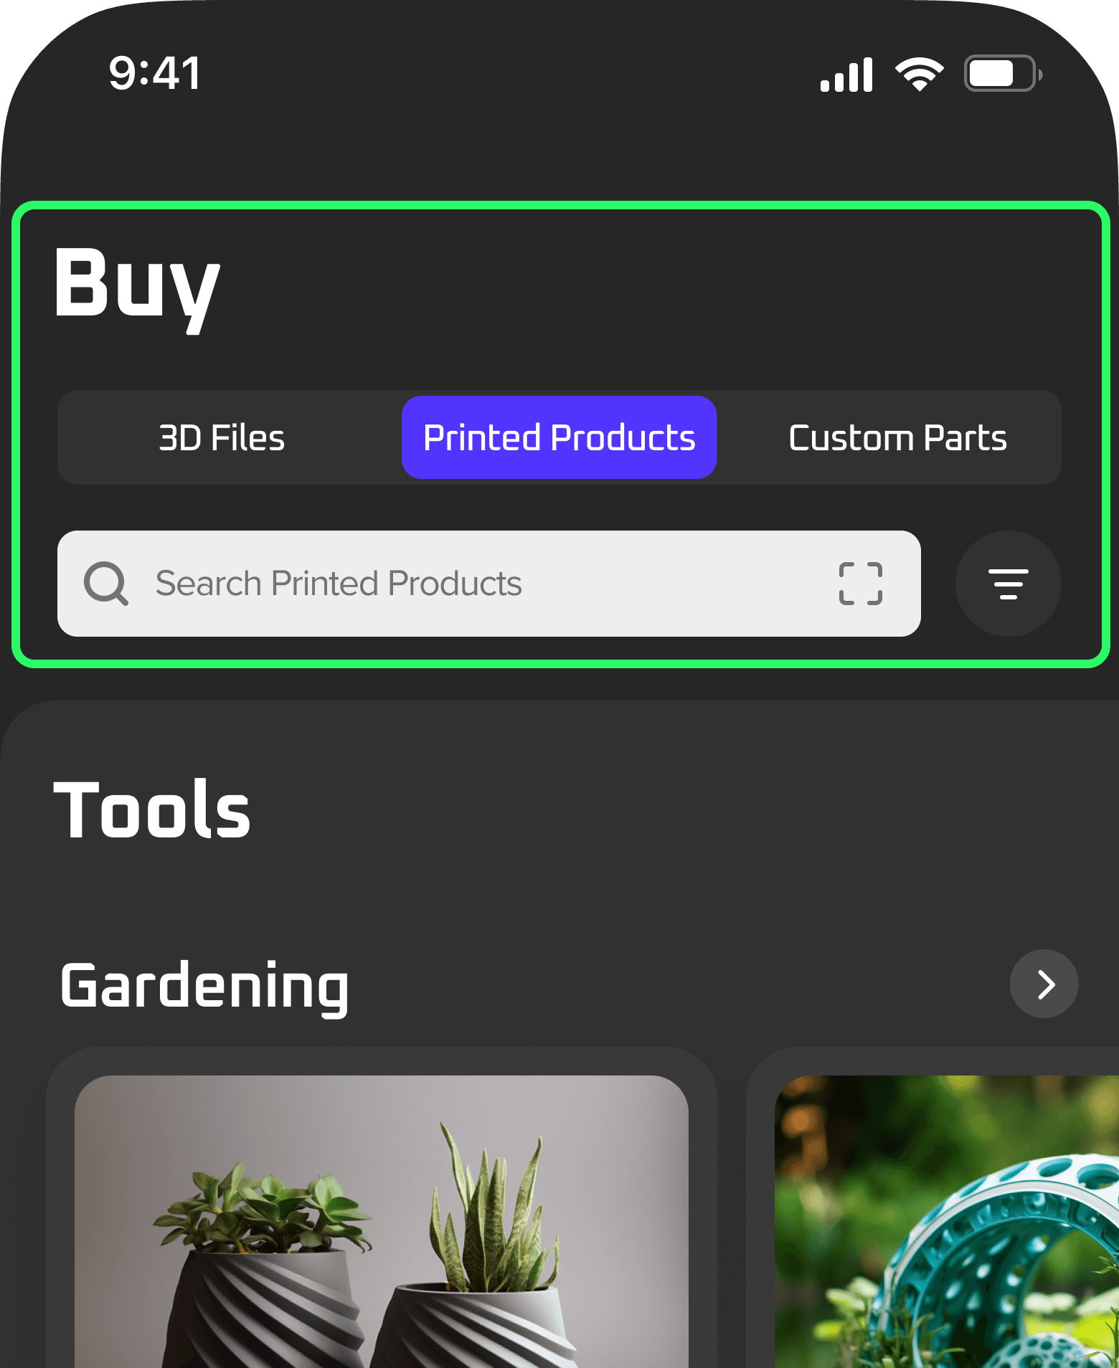Tap the scan frame icon in search bar
Screen dimensions: 1119x1368
click(860, 584)
